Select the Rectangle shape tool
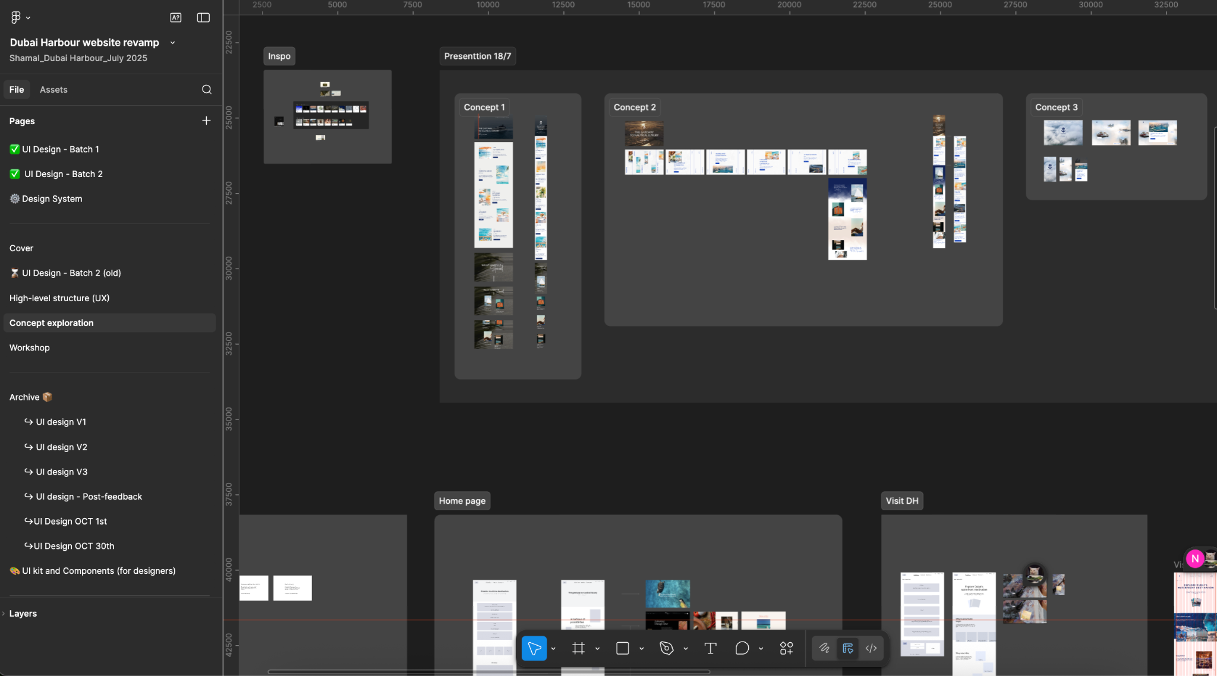This screenshot has height=676, width=1217. click(x=622, y=648)
